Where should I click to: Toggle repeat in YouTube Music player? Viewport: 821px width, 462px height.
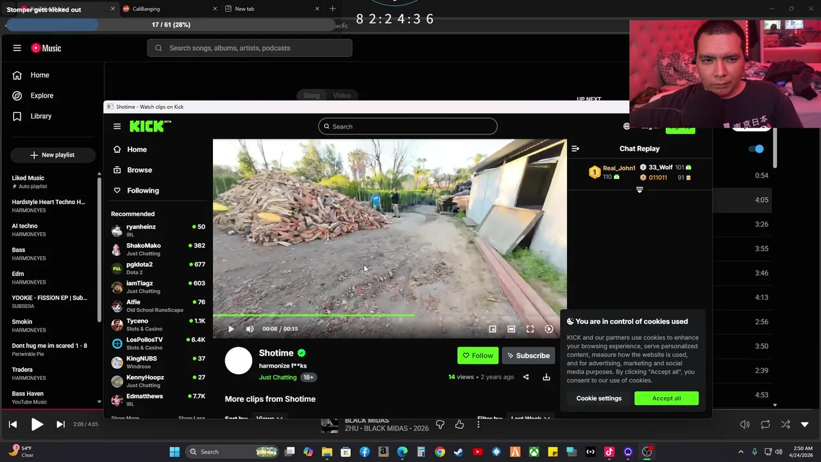click(x=765, y=424)
